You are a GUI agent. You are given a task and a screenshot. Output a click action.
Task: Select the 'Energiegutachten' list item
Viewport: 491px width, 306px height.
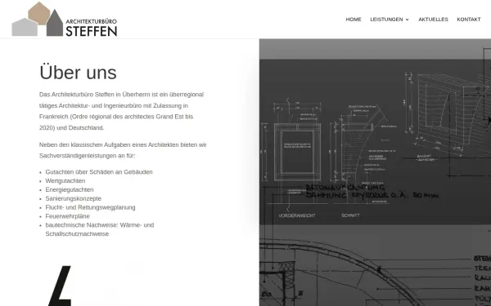[70, 190]
